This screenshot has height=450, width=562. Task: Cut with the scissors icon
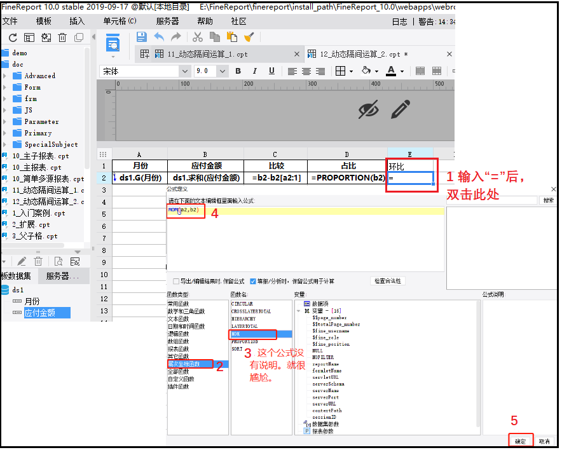point(198,37)
